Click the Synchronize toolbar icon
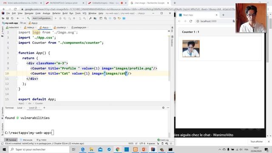Image resolution: width=272 pixels, height=153 pixels. click(x=12, y=18)
